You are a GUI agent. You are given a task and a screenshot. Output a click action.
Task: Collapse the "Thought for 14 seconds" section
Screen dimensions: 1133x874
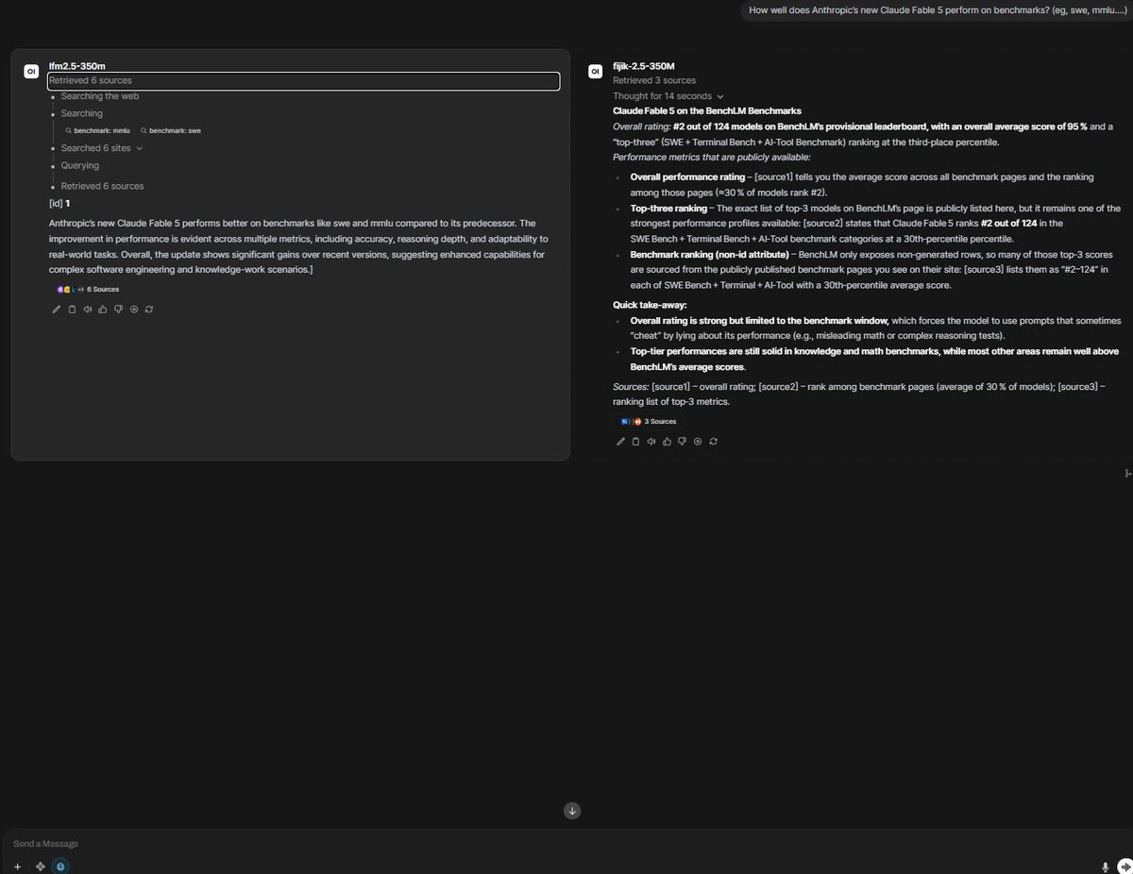(x=668, y=96)
